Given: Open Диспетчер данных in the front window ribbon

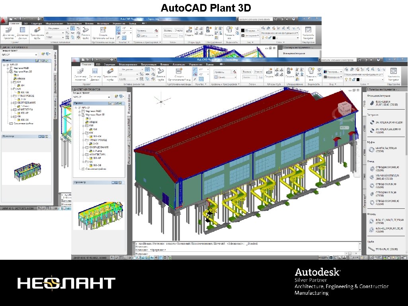Looking at the screenshot, I should click(95, 74).
